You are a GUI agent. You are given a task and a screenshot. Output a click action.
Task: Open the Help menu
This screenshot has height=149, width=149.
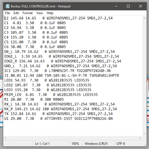coord(50,13)
